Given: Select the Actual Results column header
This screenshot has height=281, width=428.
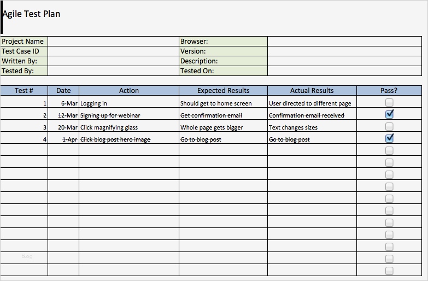Looking at the screenshot, I should [312, 91].
